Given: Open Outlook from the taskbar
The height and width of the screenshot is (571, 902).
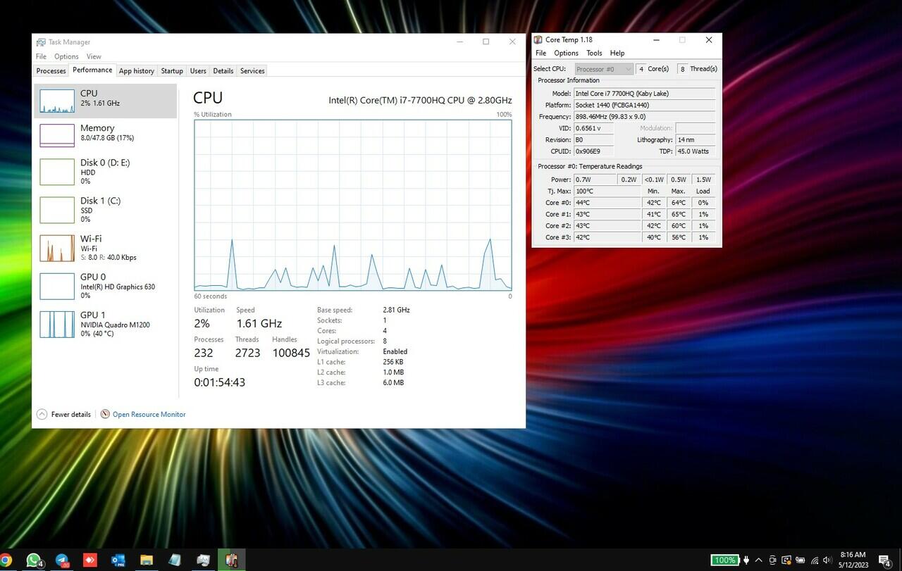Looking at the screenshot, I should pyautogui.click(x=118, y=560).
